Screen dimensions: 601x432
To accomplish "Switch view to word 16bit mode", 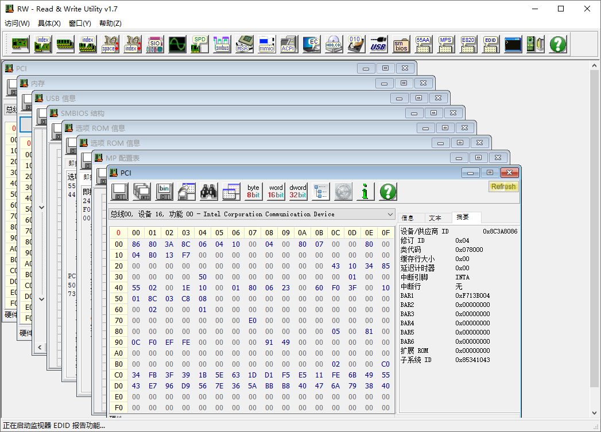I will [276, 192].
